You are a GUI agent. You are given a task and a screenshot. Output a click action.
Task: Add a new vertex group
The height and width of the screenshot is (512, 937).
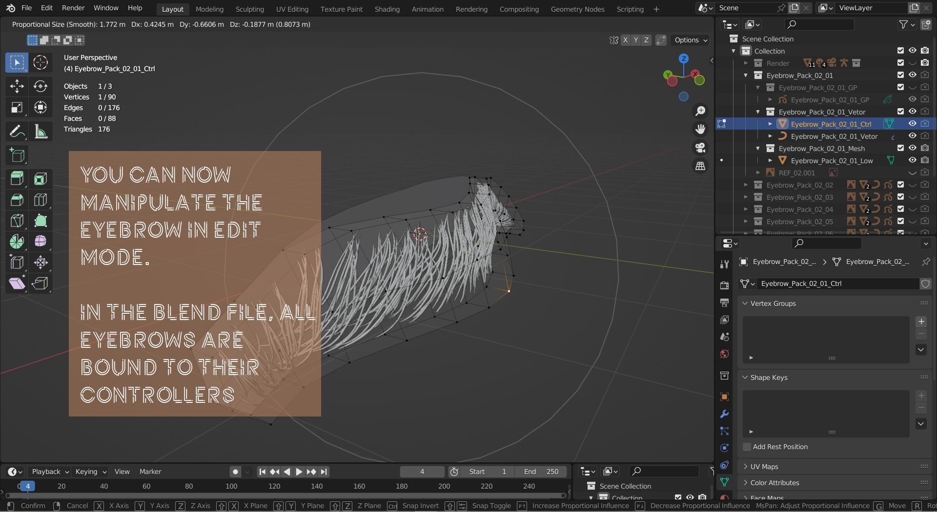coord(921,322)
